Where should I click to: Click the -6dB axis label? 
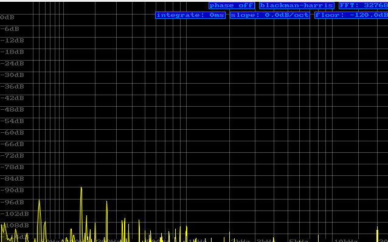tap(10, 29)
